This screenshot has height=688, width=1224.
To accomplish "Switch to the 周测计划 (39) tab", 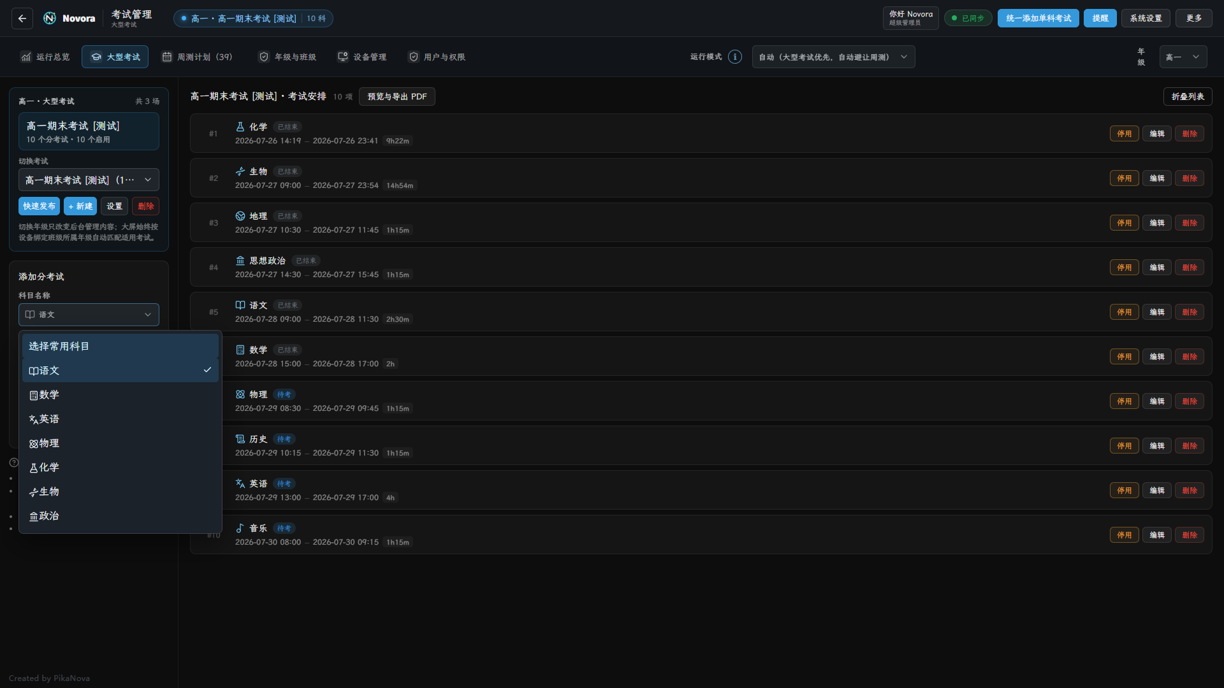I will point(196,57).
